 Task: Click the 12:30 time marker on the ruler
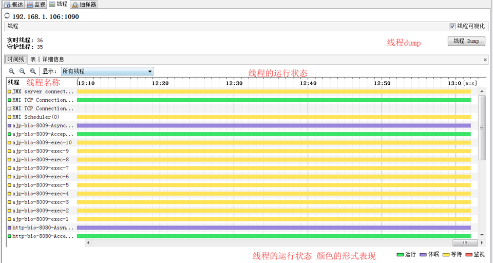[x=234, y=83]
